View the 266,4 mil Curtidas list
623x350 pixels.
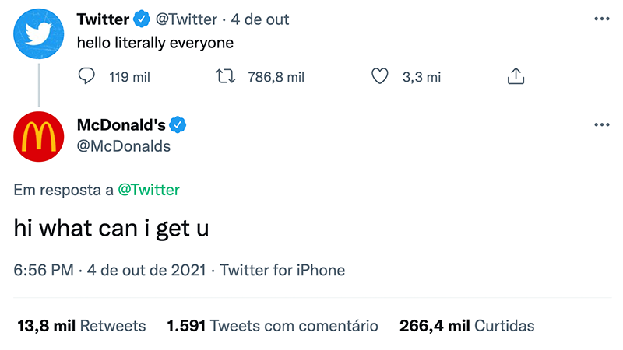pyautogui.click(x=466, y=326)
